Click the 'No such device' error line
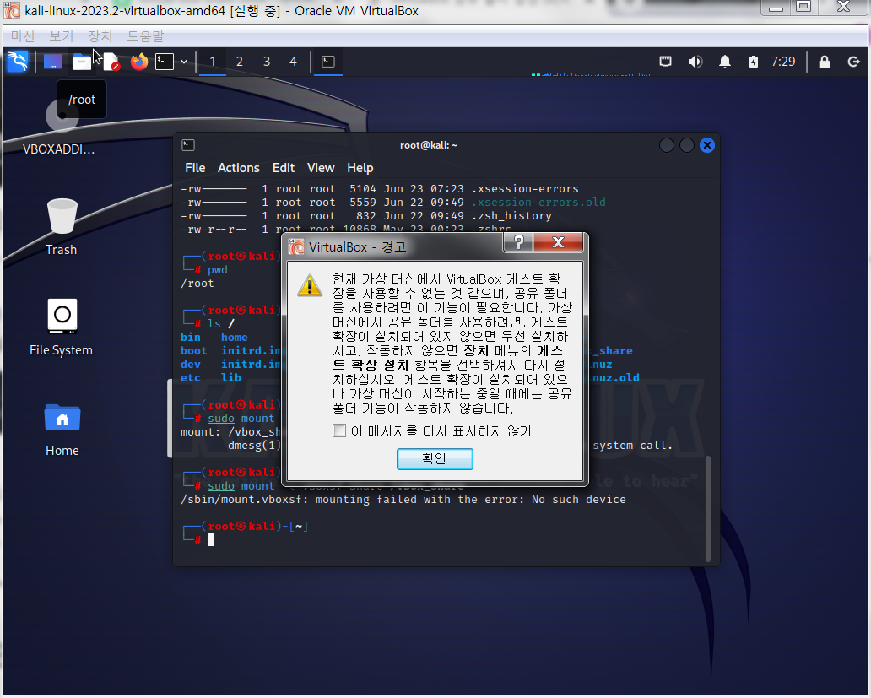This screenshot has width=871, height=698. tap(403, 499)
